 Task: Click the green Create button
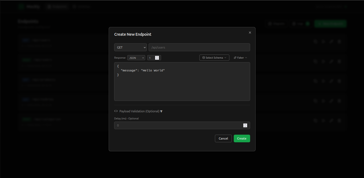(x=242, y=138)
